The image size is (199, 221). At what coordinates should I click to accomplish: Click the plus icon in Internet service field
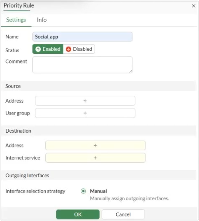[95, 158]
